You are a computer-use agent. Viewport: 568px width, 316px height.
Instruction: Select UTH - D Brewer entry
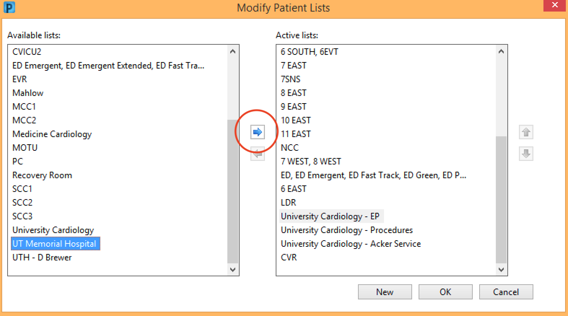tap(42, 258)
